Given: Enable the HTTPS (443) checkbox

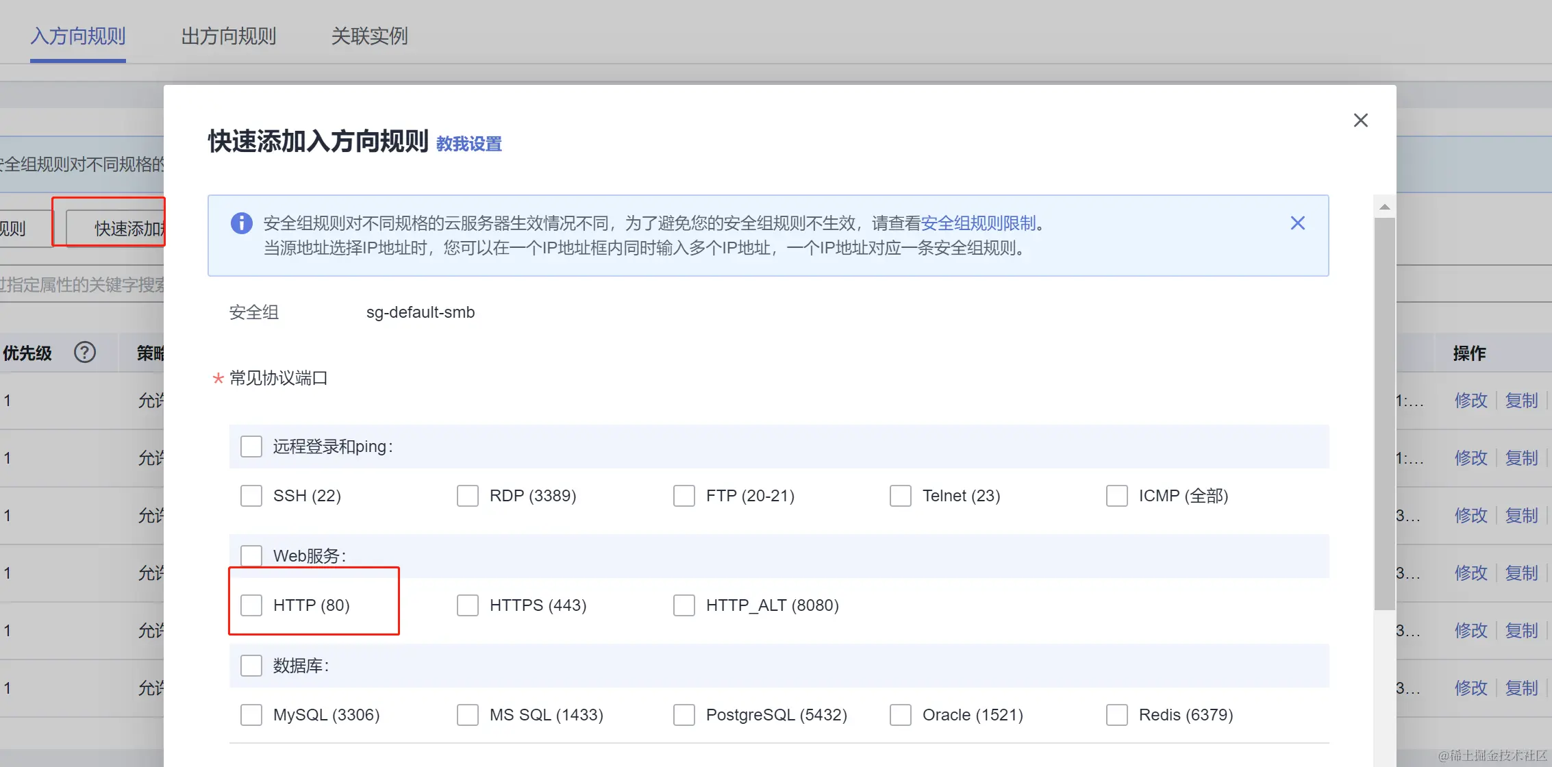Looking at the screenshot, I should tap(467, 605).
